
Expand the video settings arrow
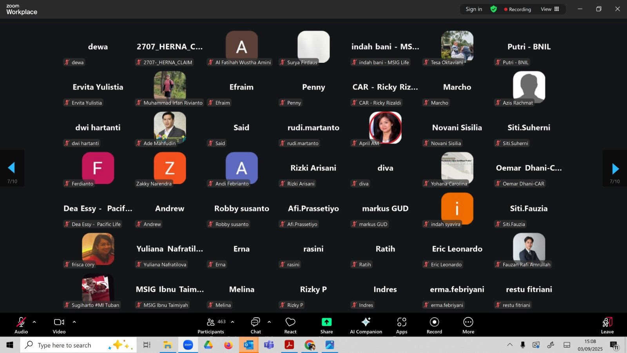74,322
